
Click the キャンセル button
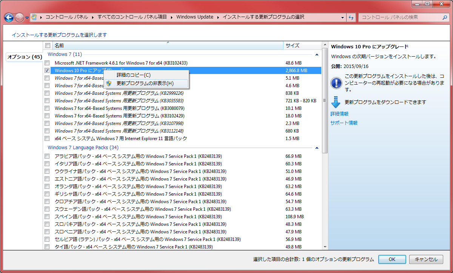(x=426, y=259)
